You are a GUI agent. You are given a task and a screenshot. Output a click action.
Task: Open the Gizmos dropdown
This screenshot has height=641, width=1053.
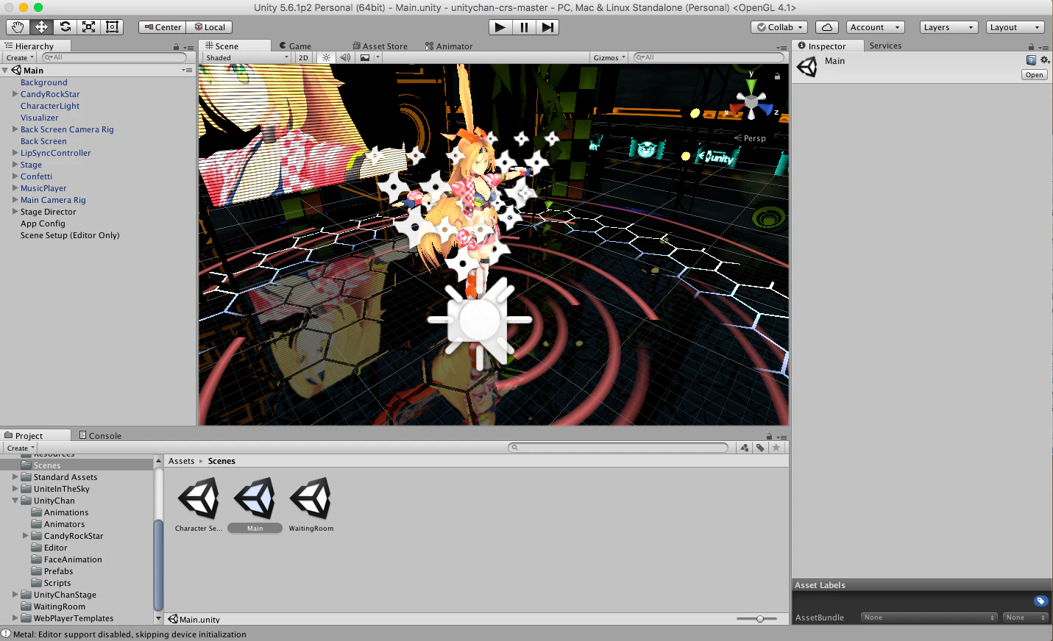coord(609,57)
